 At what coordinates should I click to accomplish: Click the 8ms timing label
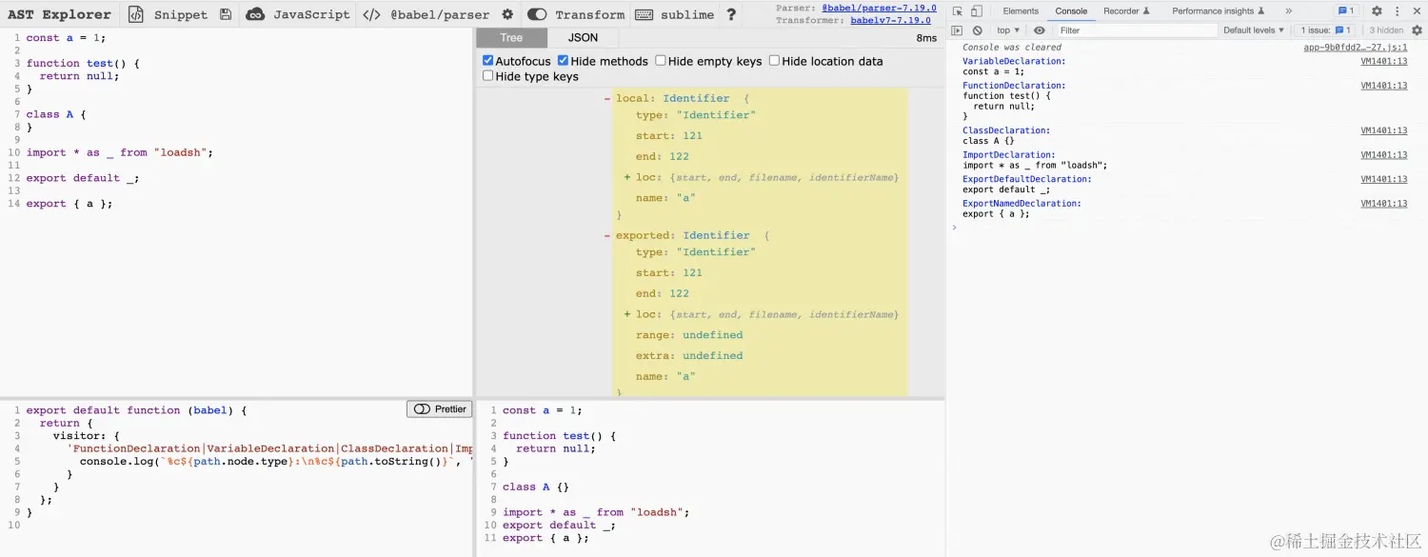click(x=926, y=38)
